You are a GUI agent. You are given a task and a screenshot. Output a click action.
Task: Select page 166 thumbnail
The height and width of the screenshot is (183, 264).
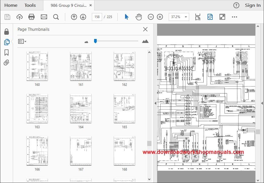pyautogui.click(x=37, y=151)
